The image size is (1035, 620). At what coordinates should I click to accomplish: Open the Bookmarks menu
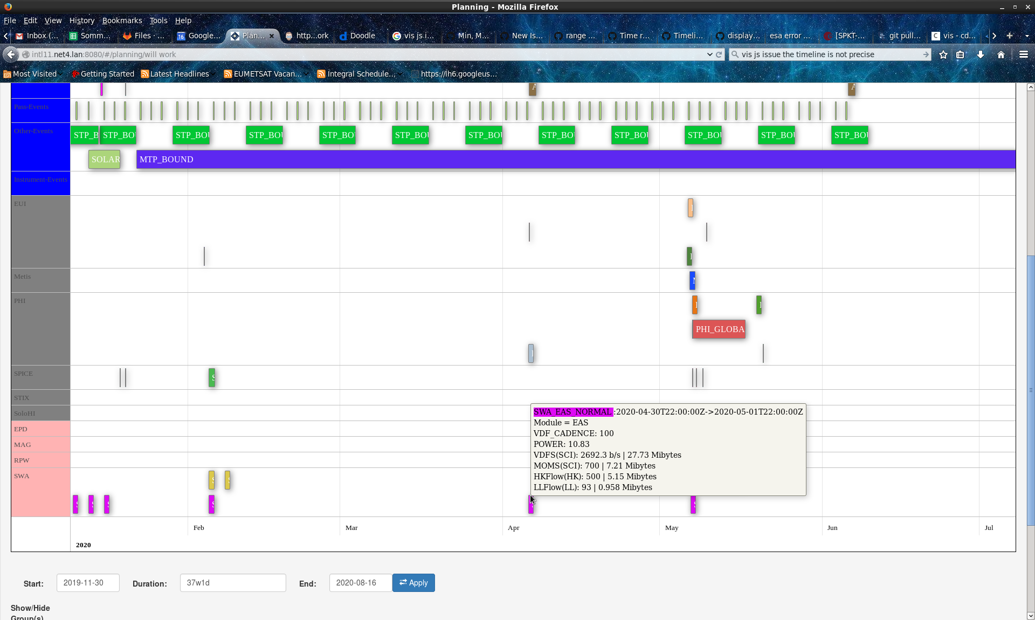pyautogui.click(x=122, y=20)
